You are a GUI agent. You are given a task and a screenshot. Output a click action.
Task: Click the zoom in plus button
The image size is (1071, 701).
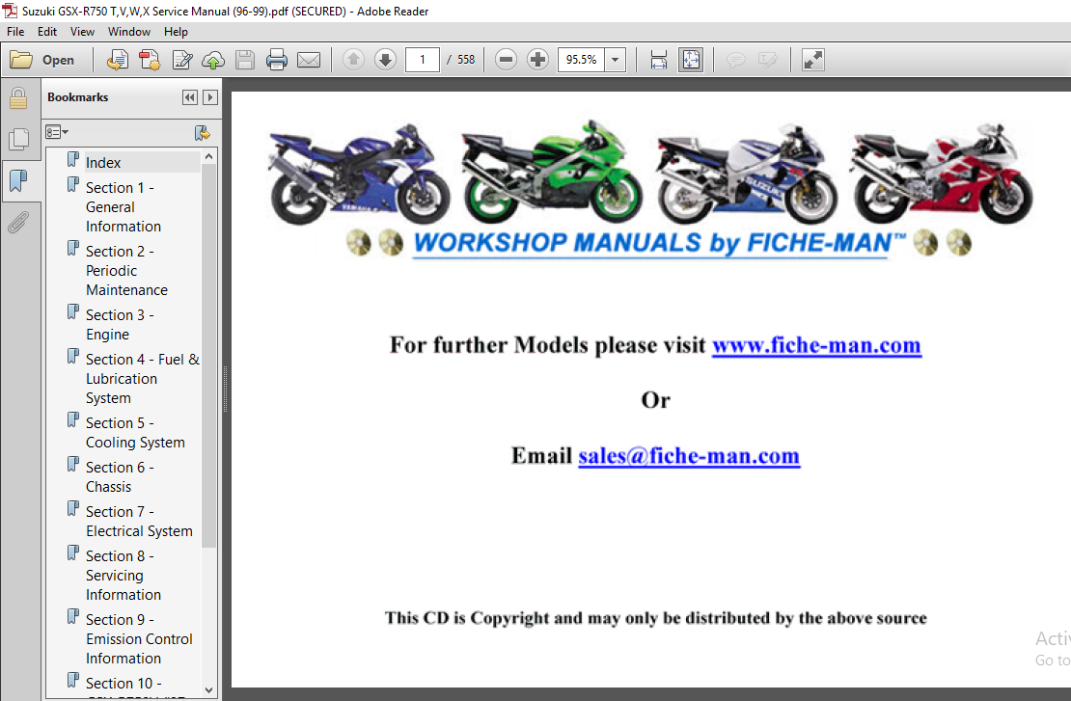pyautogui.click(x=537, y=60)
